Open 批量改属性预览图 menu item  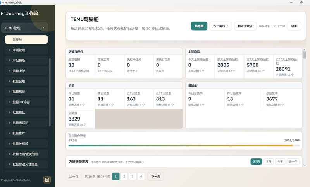coord(26,154)
